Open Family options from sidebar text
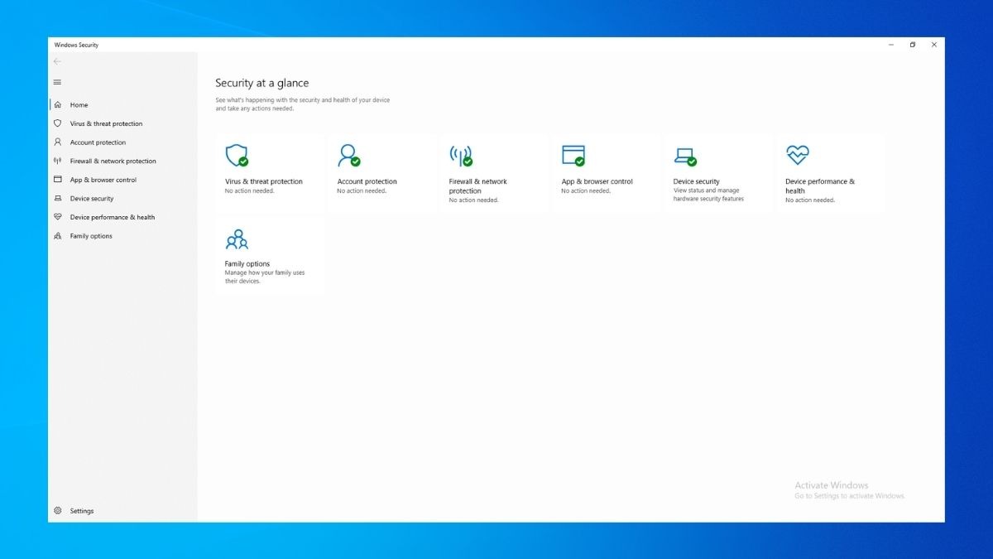The width and height of the screenshot is (993, 559). (91, 236)
